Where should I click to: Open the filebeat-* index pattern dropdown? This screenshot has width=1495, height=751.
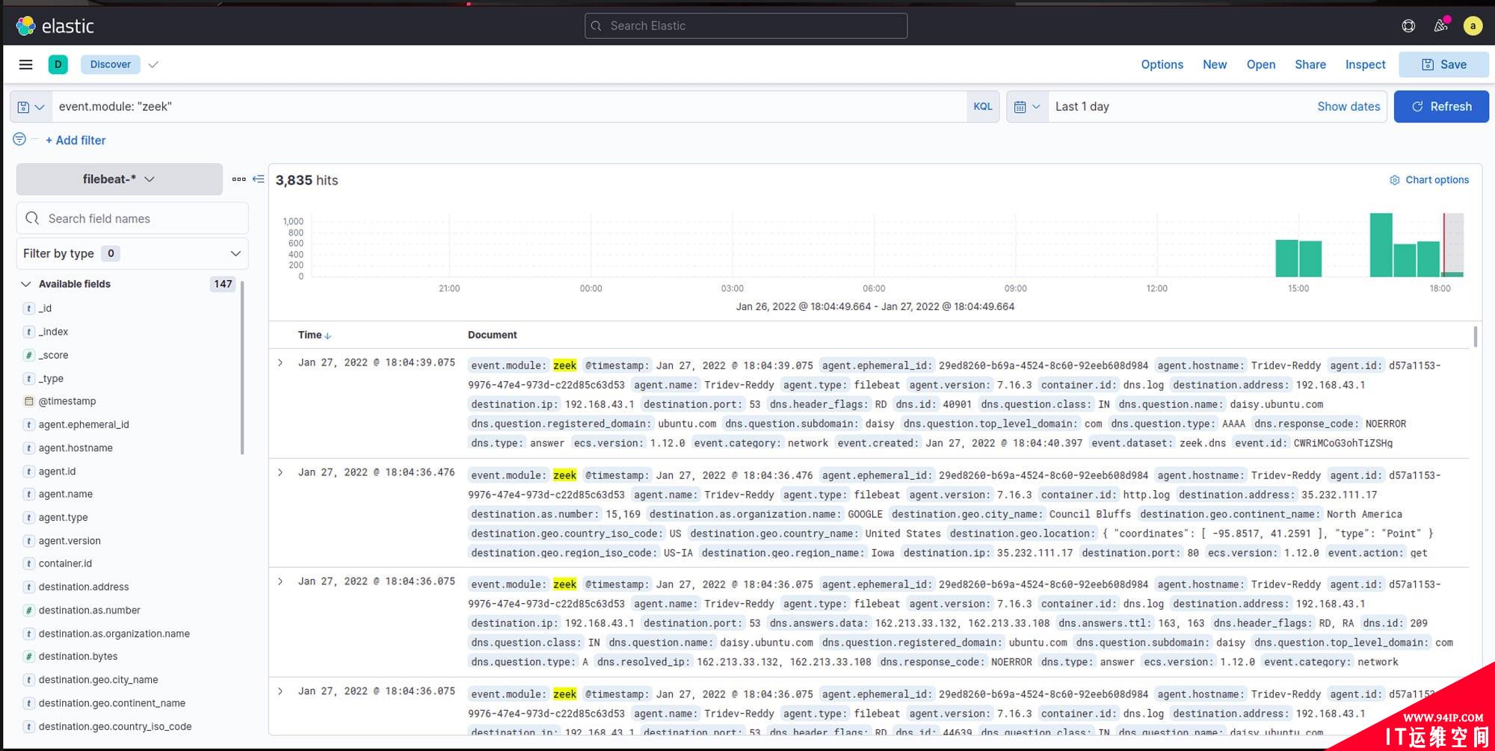click(x=120, y=179)
